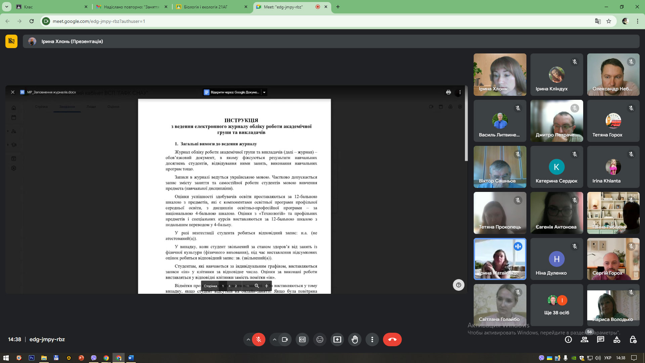Select Сергій Горох's video tile
The width and height of the screenshot is (645, 363).
tap(613, 259)
